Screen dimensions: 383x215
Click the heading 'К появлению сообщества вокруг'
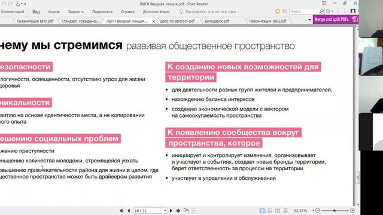[x=233, y=133]
